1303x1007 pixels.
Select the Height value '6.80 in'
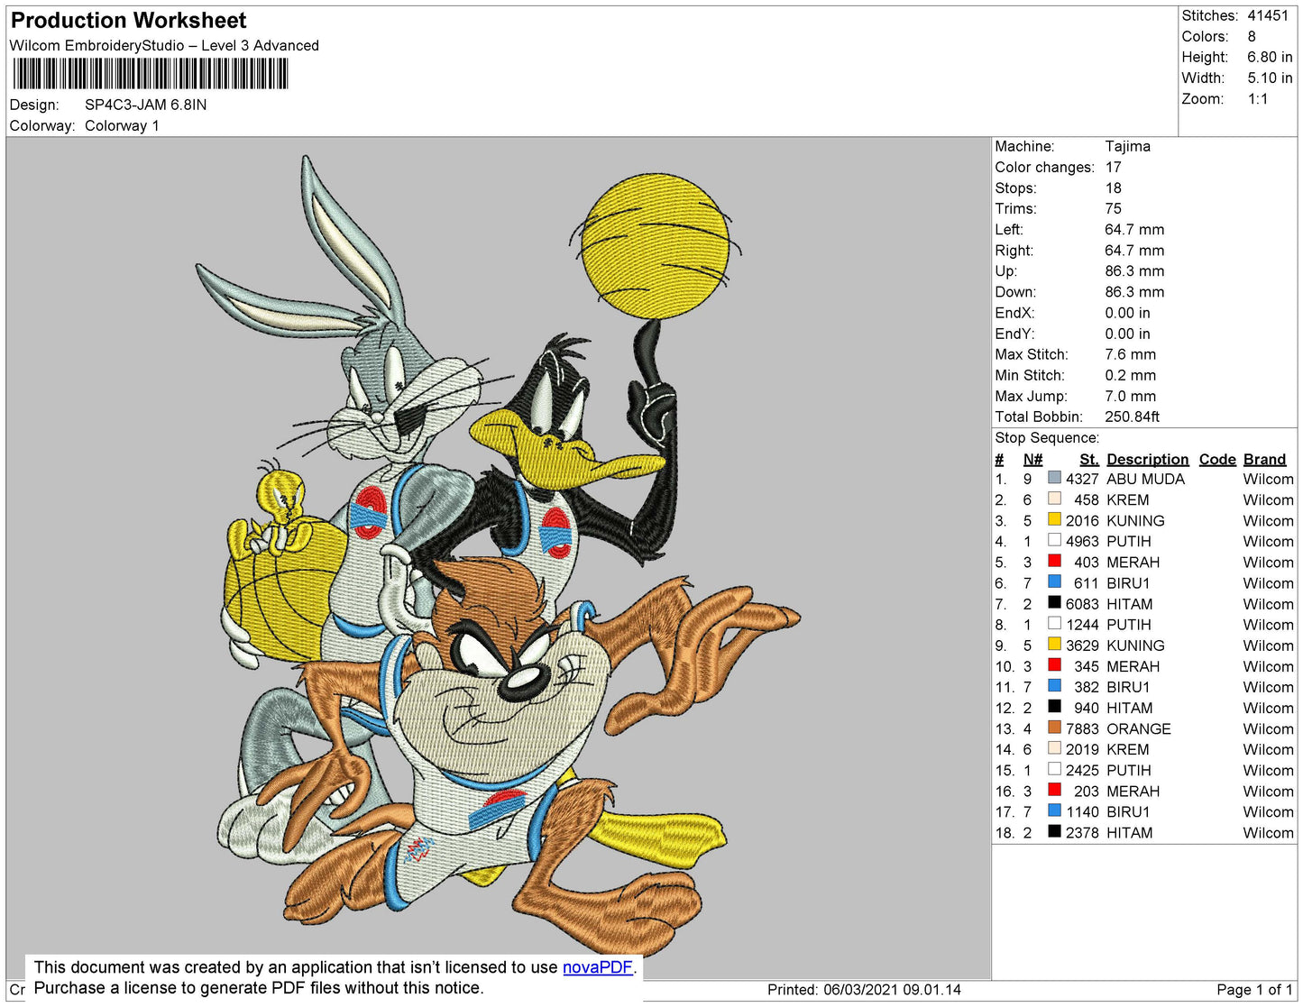(1270, 58)
